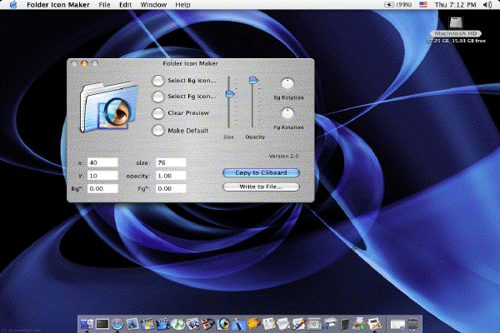
Task: Open iPhoto from the Dock
Action: click(193, 324)
